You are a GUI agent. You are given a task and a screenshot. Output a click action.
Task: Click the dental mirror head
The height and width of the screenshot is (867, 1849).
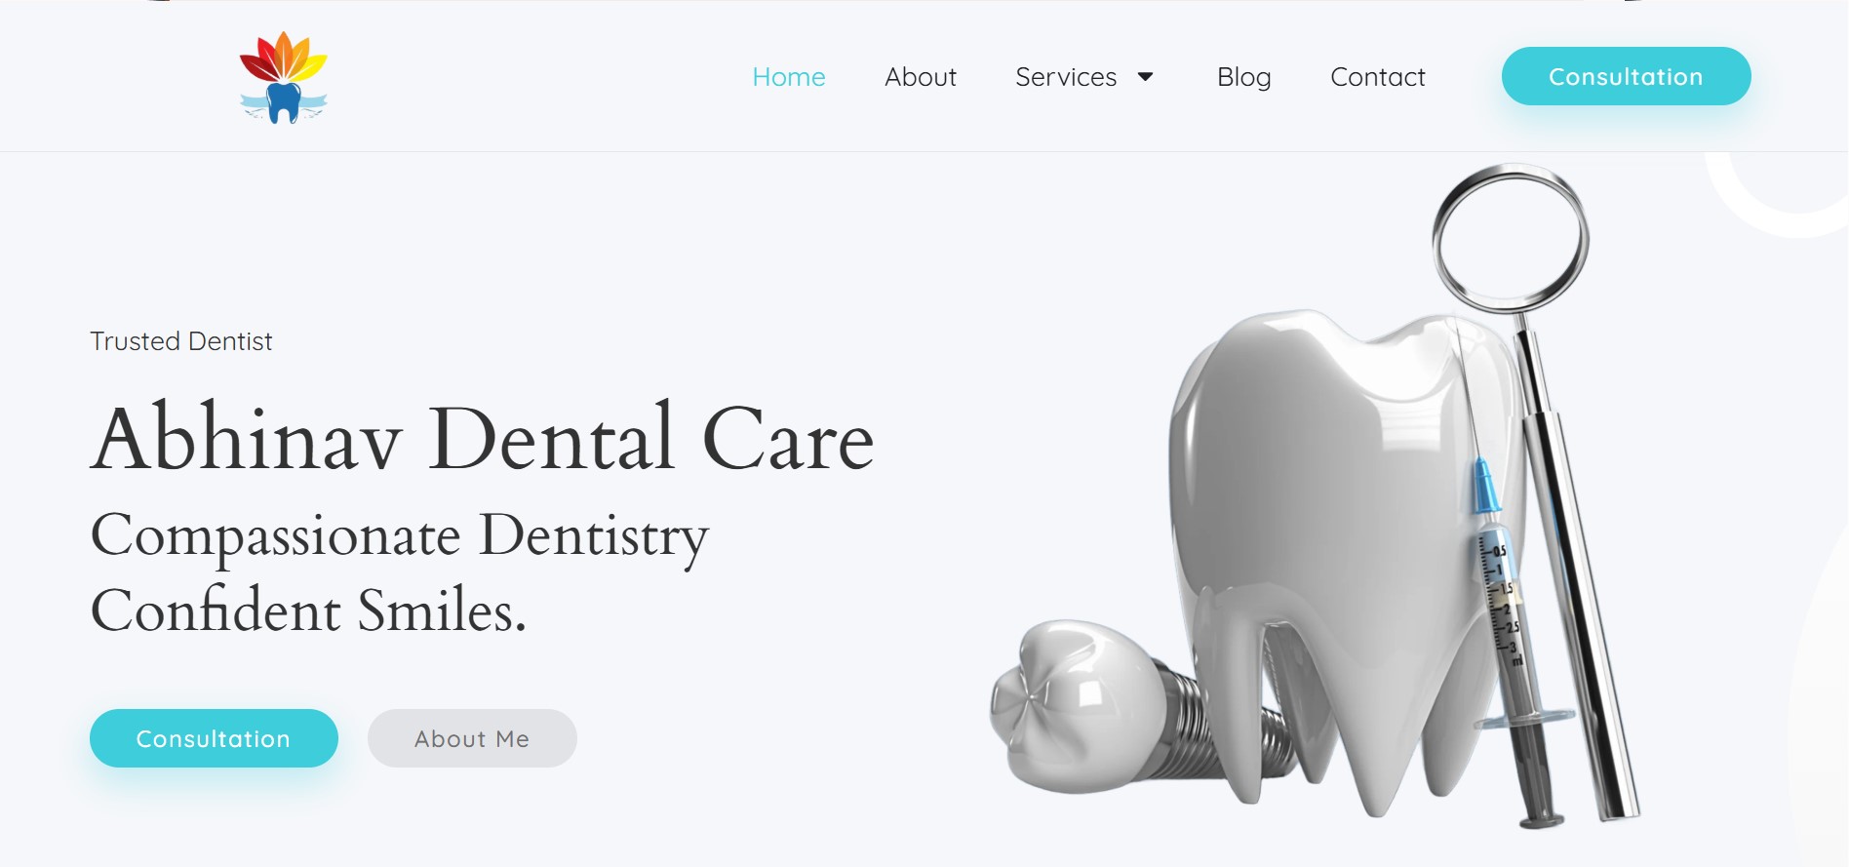click(1510, 238)
